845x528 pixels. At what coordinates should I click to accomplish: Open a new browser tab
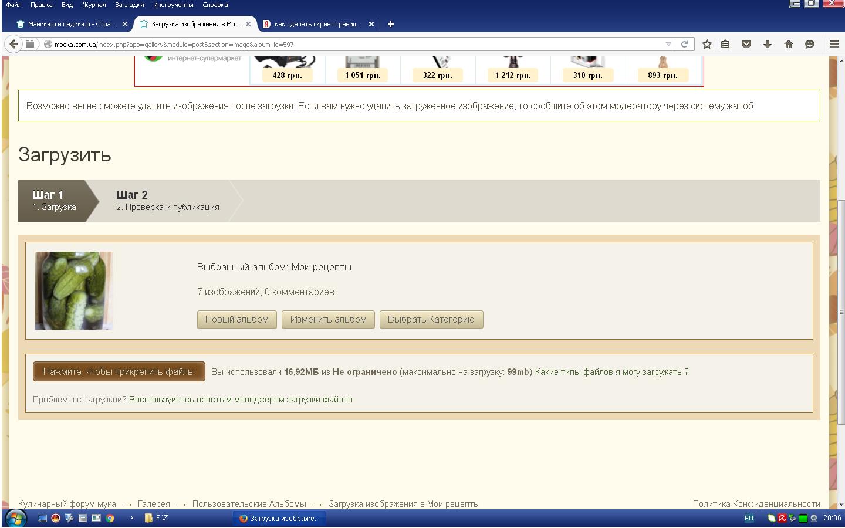point(391,24)
